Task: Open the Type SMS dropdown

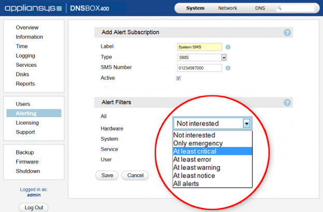Action: tap(224, 58)
